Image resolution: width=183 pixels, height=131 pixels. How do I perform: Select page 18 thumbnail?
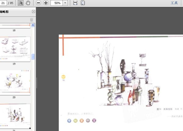click(15, 25)
